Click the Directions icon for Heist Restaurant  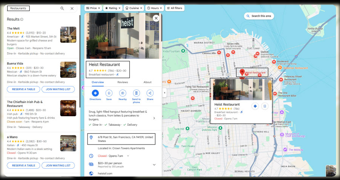[x=95, y=93]
